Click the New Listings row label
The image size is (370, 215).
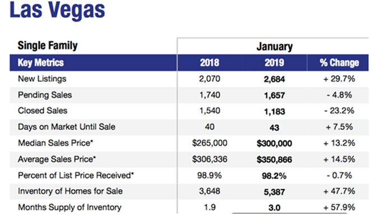click(x=42, y=79)
